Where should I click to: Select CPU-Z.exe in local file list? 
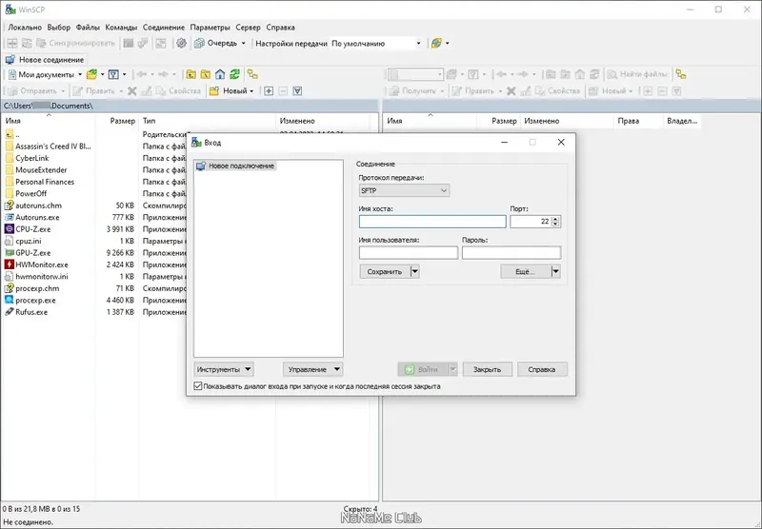(x=33, y=229)
